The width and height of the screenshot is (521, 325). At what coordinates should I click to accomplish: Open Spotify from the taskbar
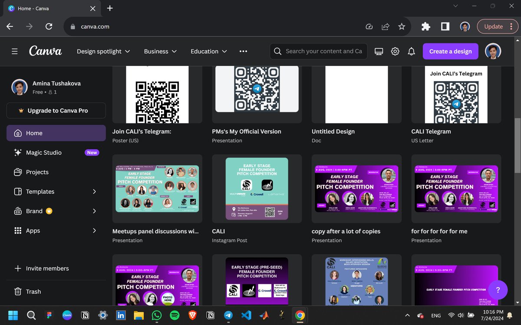point(175,315)
